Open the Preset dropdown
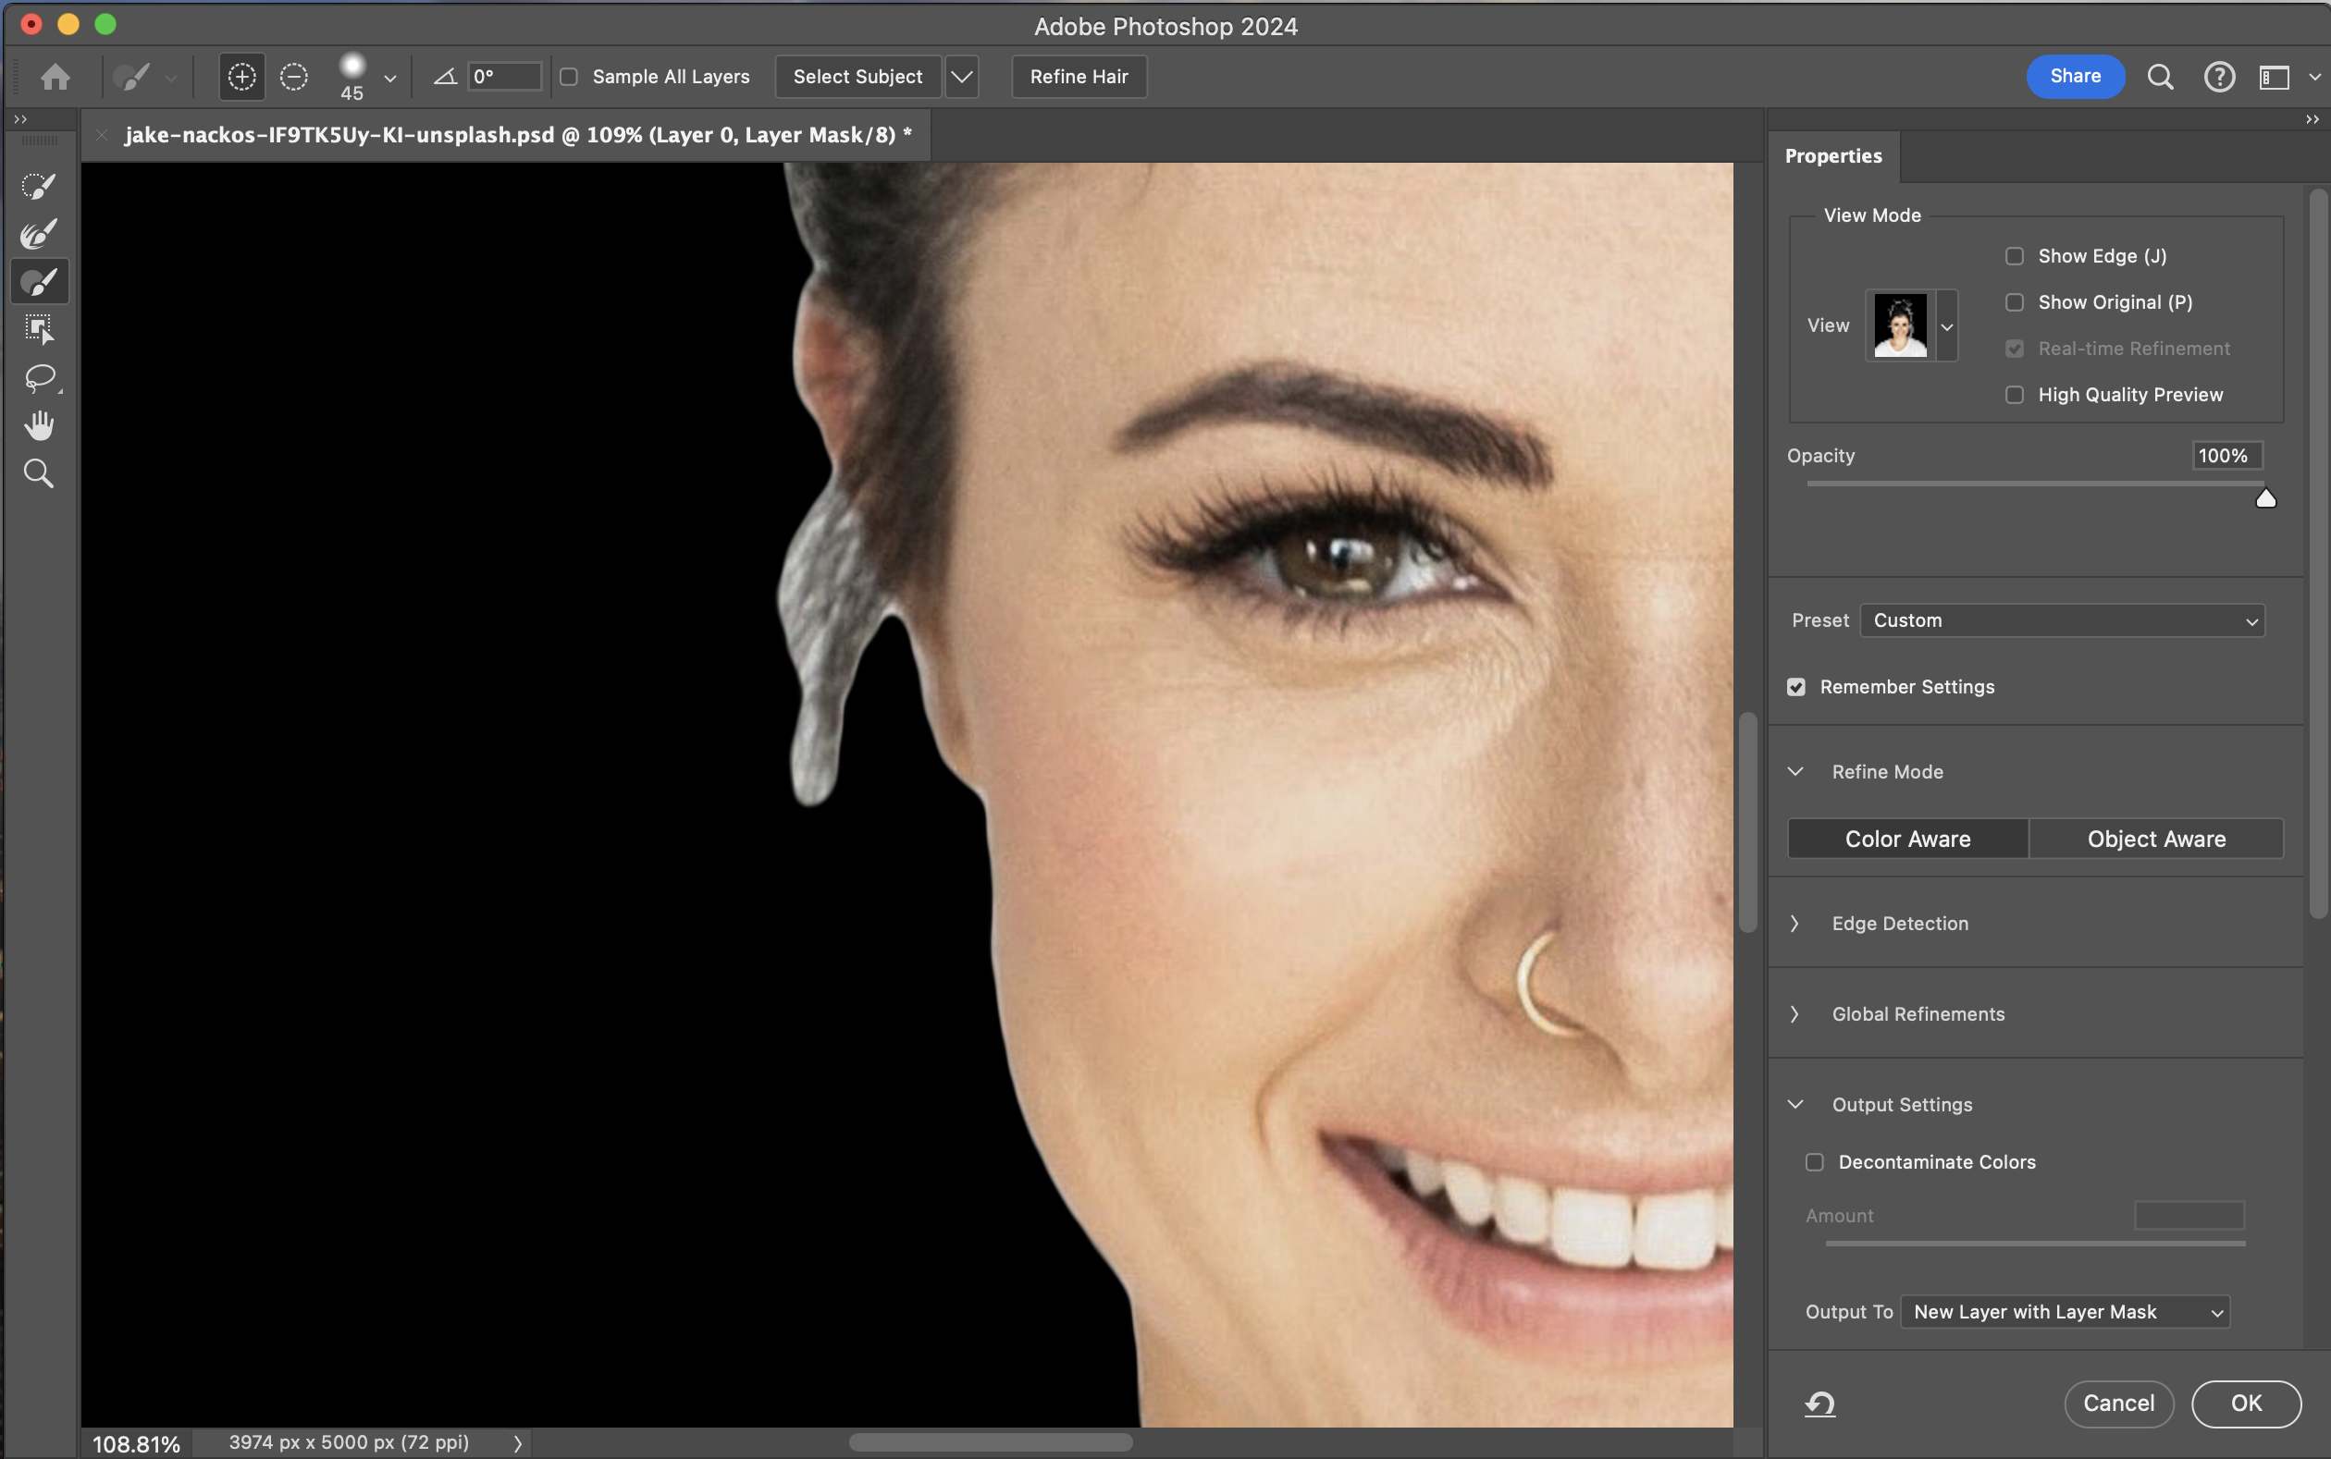 (2062, 620)
